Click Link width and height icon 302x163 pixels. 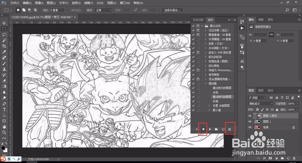click(x=271, y=35)
